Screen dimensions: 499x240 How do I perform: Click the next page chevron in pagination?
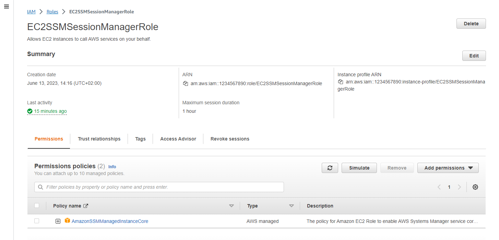pyautogui.click(x=460, y=187)
